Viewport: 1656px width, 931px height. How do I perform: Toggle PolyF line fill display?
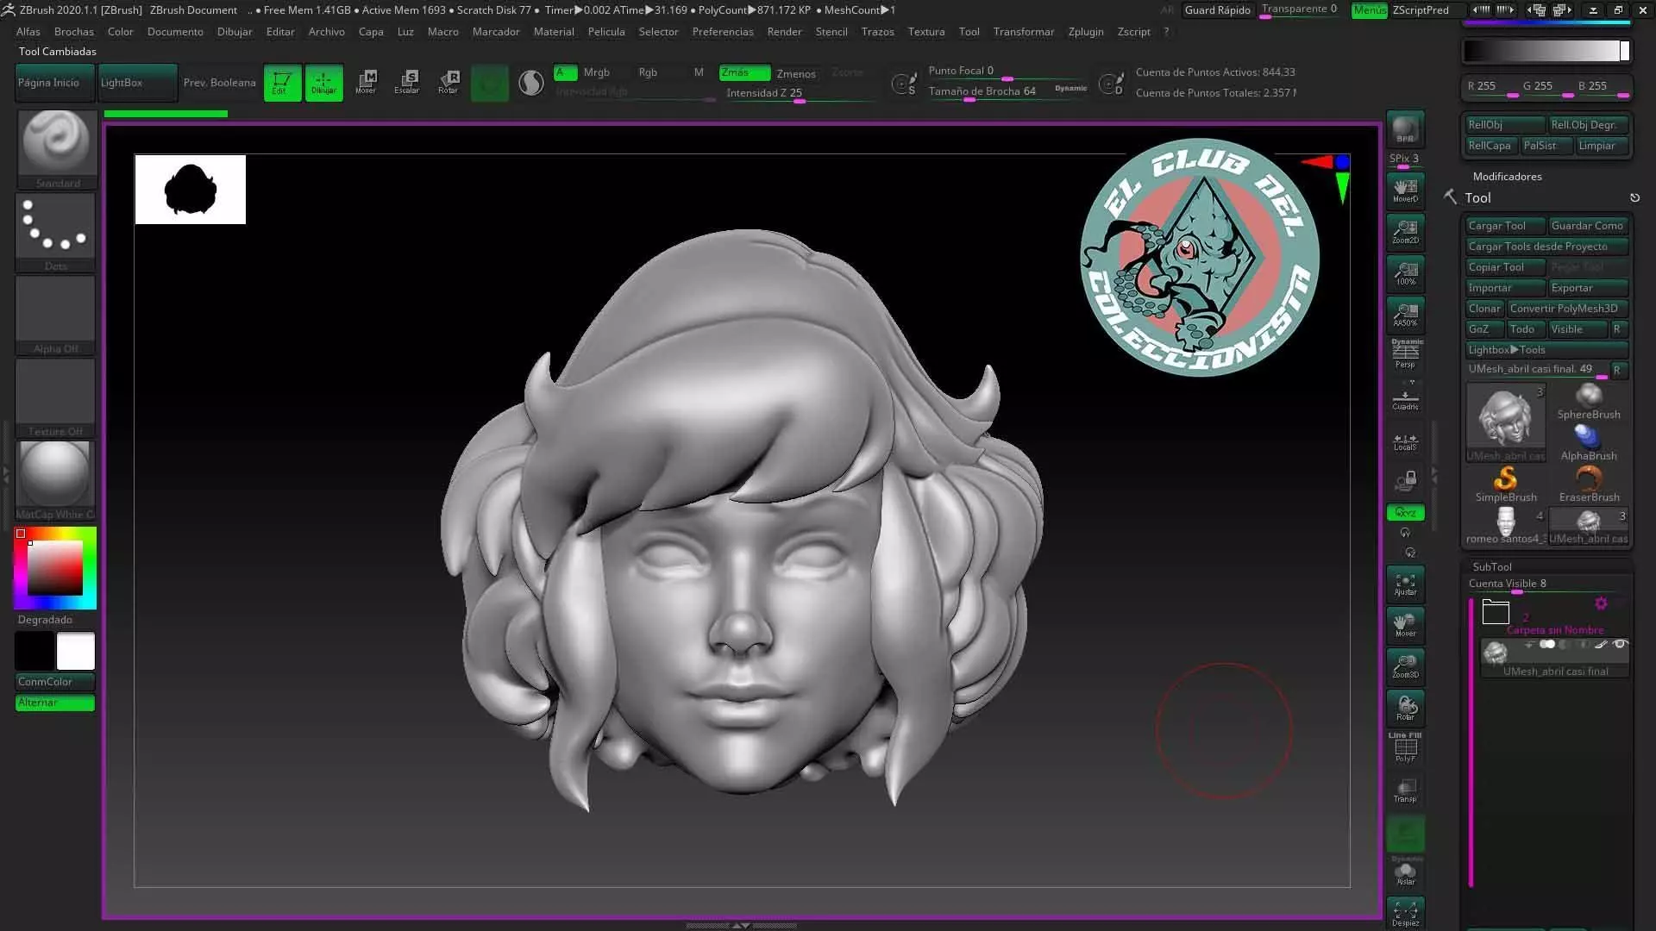(1405, 747)
